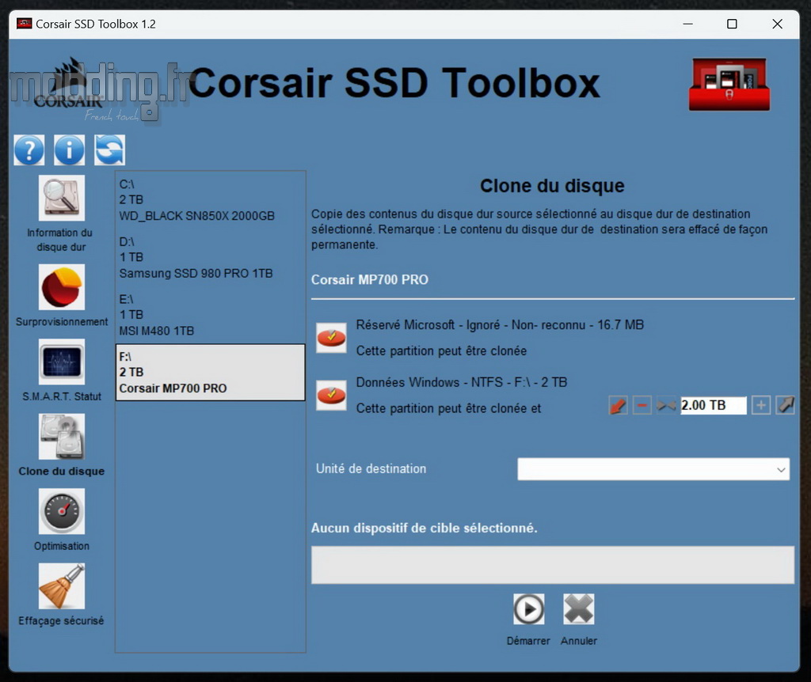Click the plus button beside 2.00 TB

coord(761,405)
